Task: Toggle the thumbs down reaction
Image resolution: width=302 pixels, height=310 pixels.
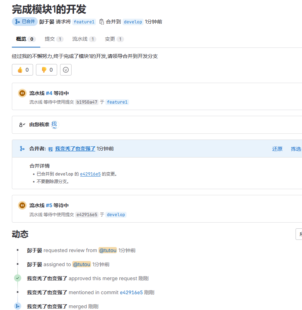Action: pos(47,70)
